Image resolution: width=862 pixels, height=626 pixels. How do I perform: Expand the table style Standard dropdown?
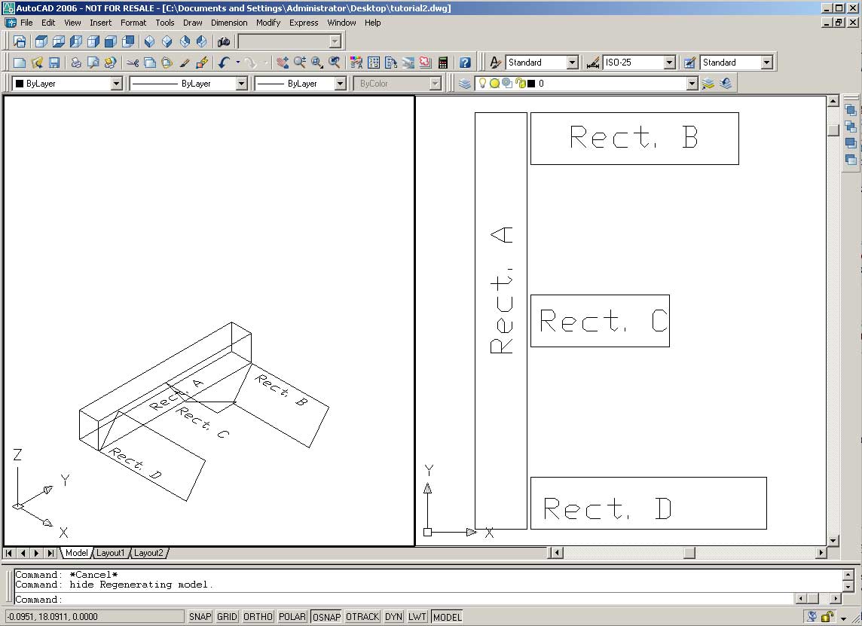(767, 63)
